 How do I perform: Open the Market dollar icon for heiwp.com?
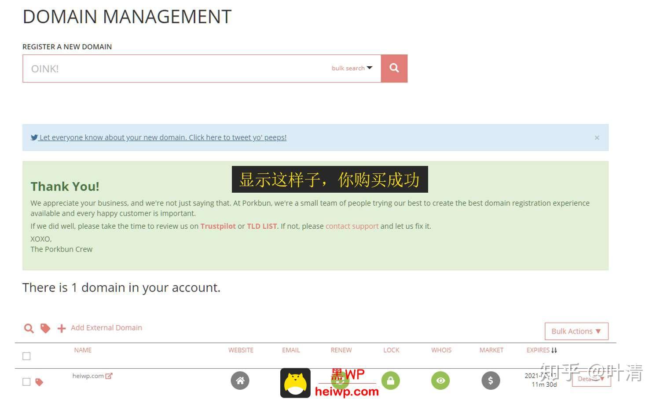point(491,381)
